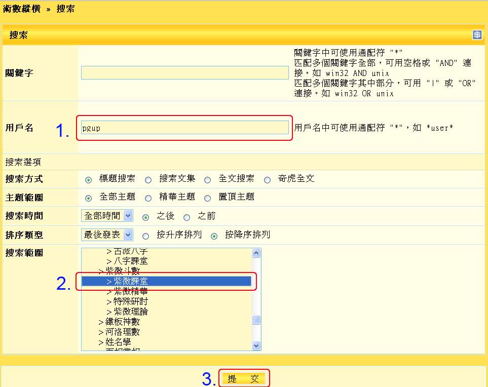Screen dimensions: 488x387
Task: Select the 搜索文集 radio option
Action: point(148,179)
